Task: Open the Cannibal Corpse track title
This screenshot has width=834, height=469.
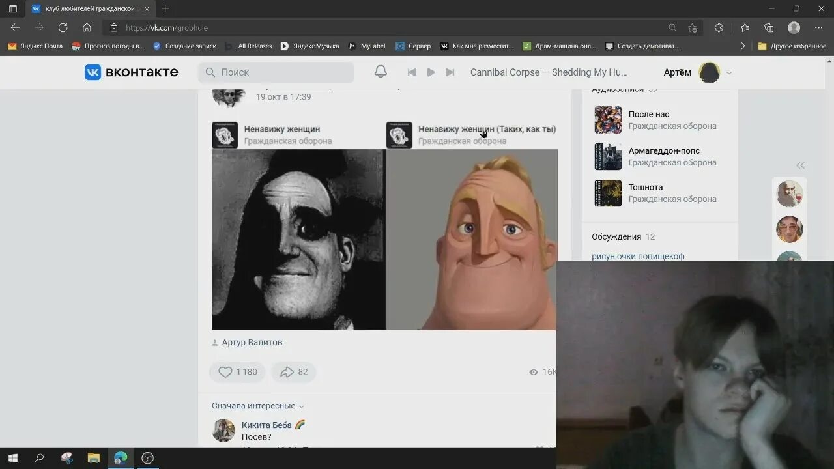Action: click(549, 72)
